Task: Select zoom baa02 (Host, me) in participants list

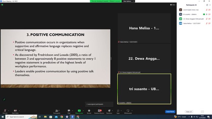Action: pos(194,10)
